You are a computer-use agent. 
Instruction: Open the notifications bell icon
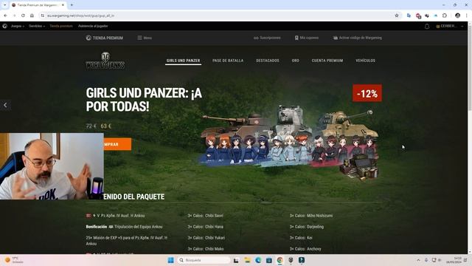(x=427, y=27)
